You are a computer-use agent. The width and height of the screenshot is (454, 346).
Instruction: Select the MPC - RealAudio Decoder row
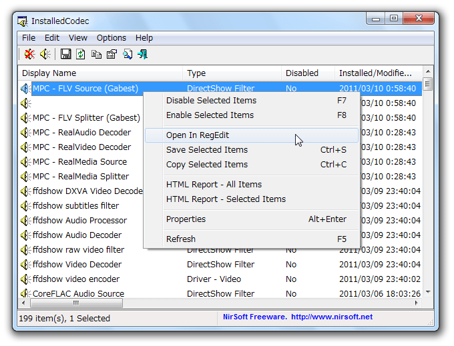[x=81, y=133]
